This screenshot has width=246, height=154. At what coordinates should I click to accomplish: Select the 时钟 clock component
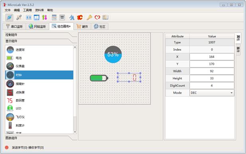point(39,75)
